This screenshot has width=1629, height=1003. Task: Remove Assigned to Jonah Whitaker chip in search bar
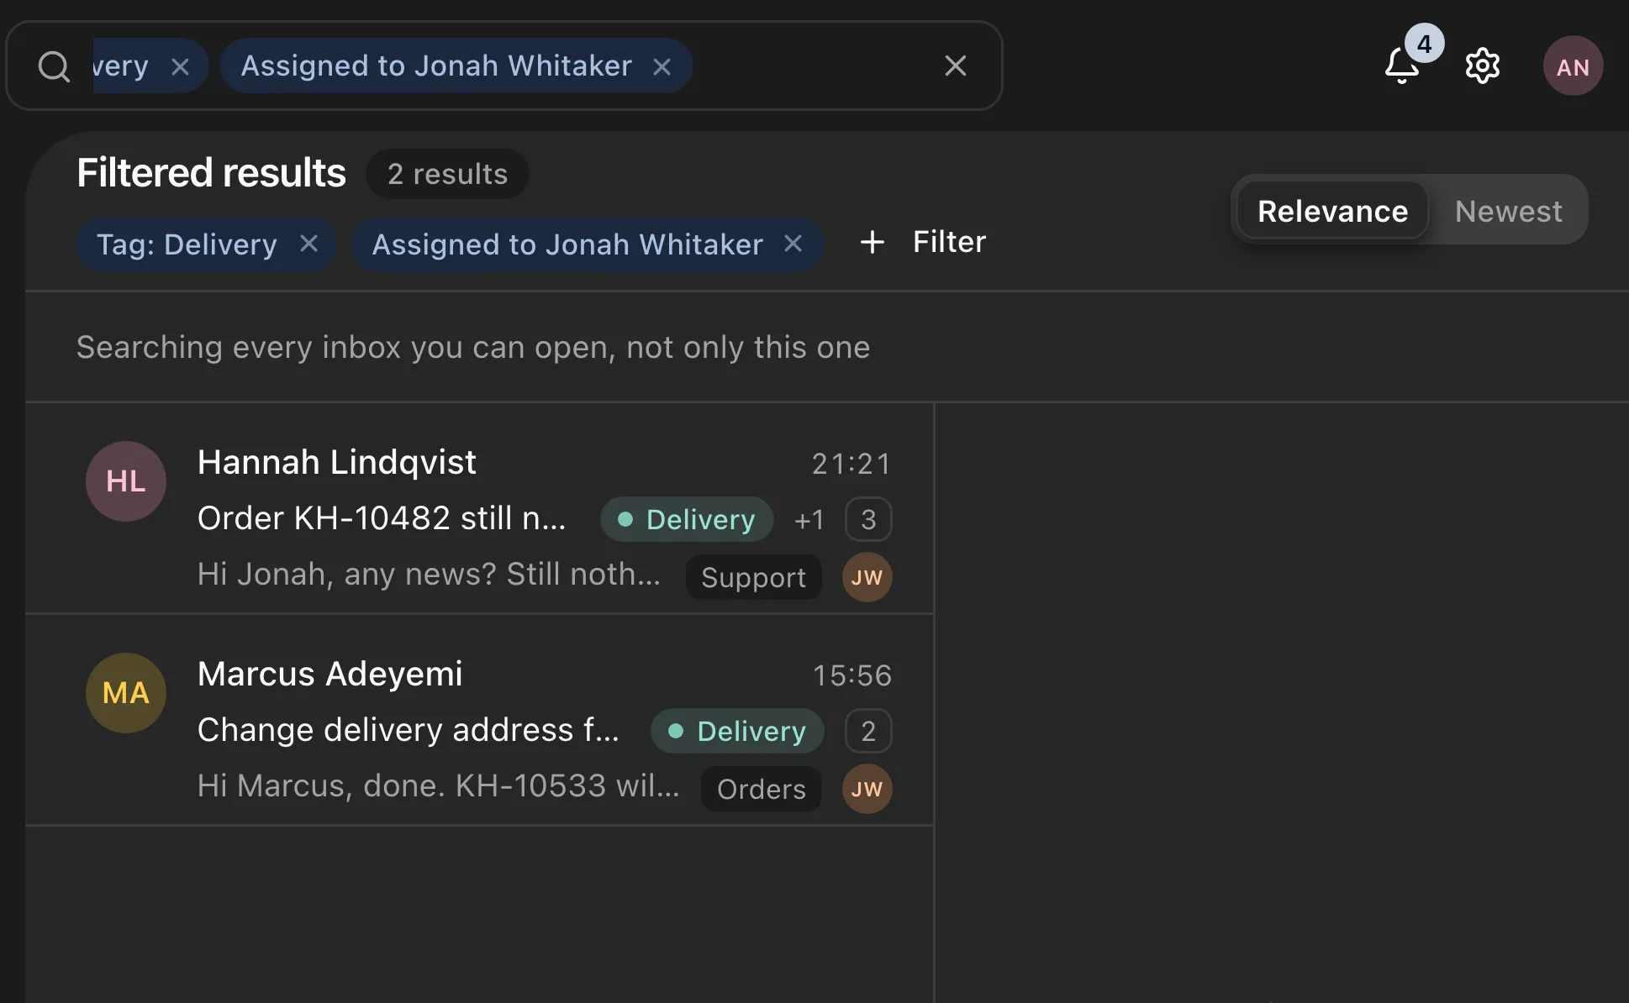pyautogui.click(x=662, y=66)
